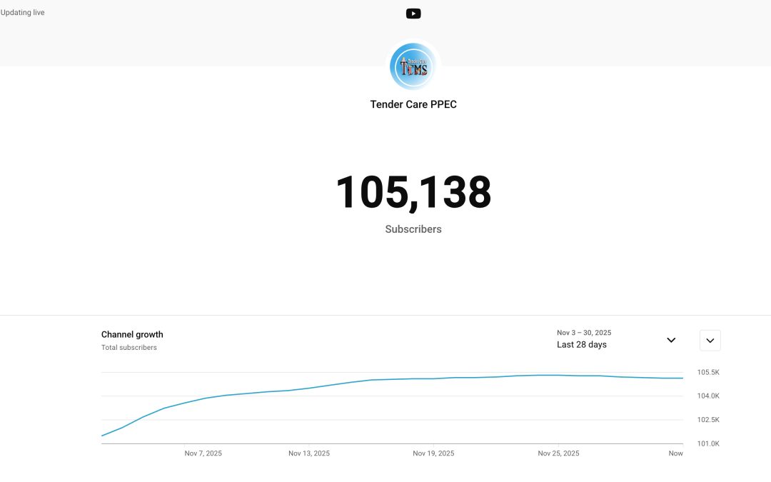Open the Last 28 days date range selector
The height and width of the screenshot is (482, 771).
tap(582, 344)
